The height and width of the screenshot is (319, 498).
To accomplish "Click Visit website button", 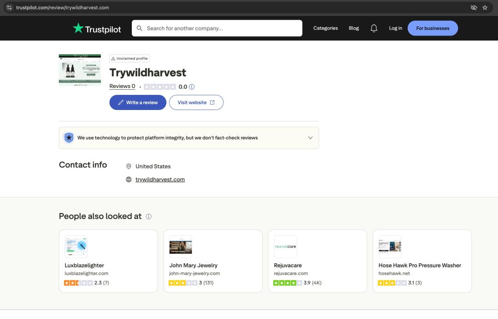I will (x=196, y=103).
